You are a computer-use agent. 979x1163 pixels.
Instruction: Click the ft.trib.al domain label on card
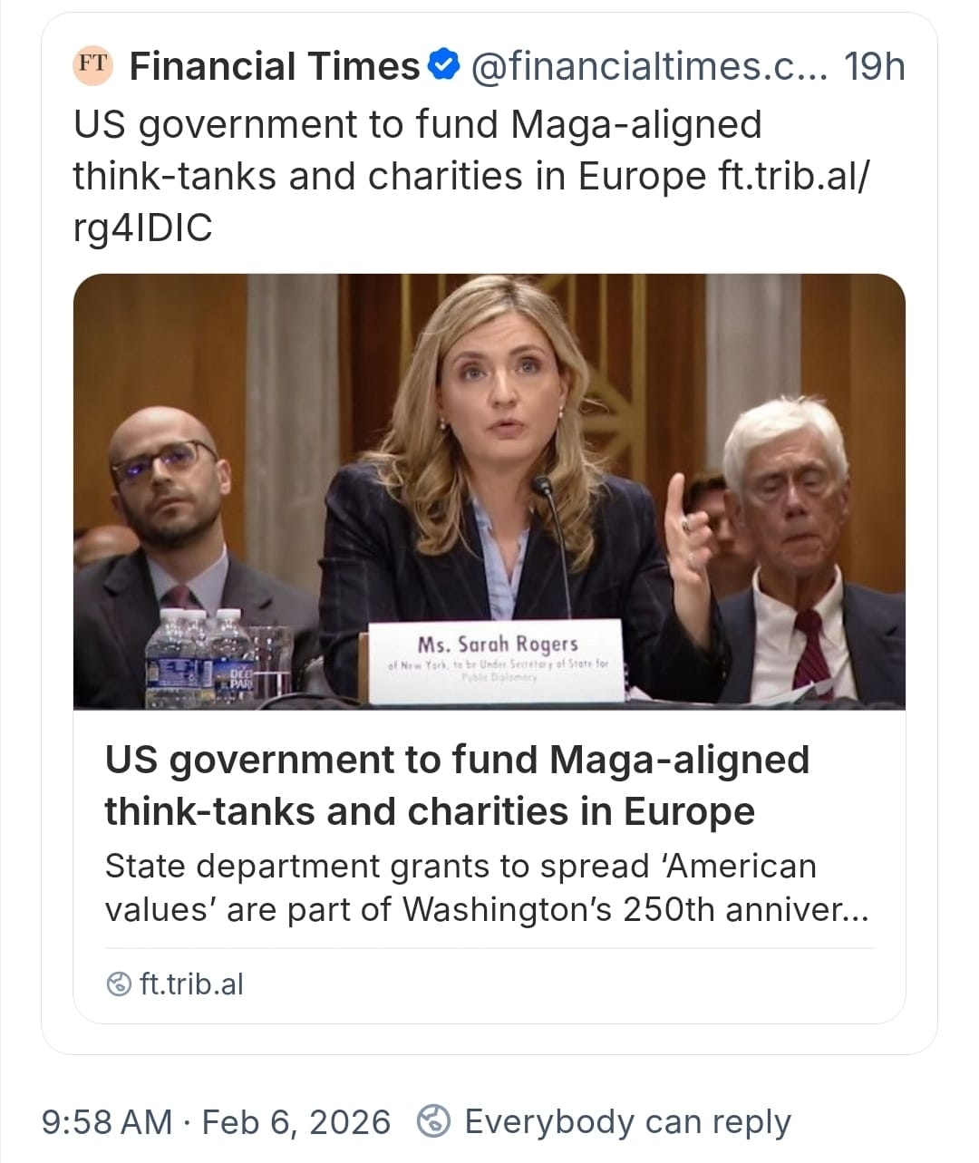[x=192, y=984]
